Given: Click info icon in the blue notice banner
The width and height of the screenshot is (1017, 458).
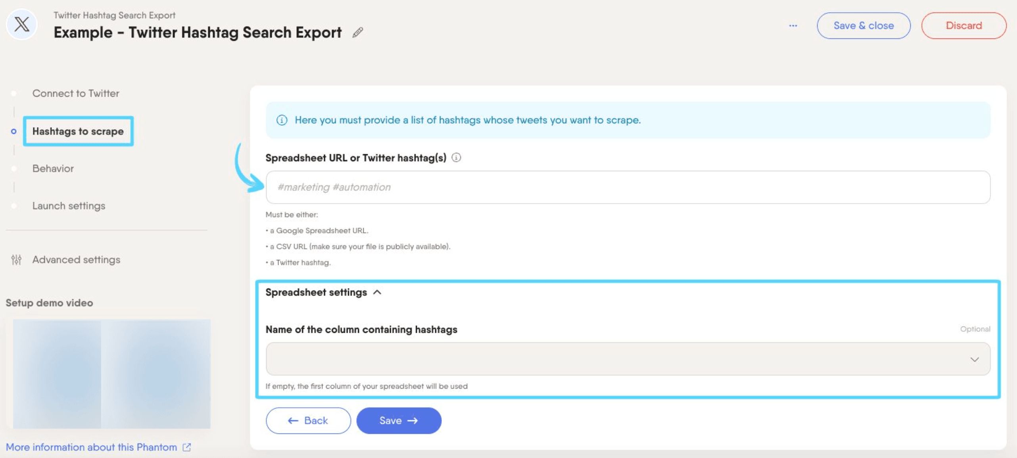Looking at the screenshot, I should point(282,120).
